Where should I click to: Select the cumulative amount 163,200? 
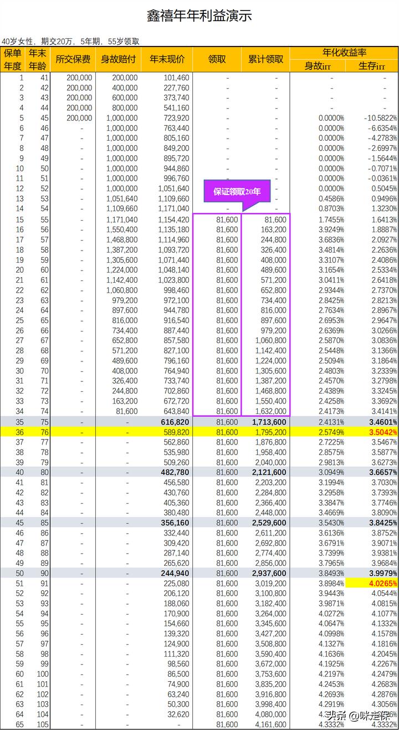[273, 229]
